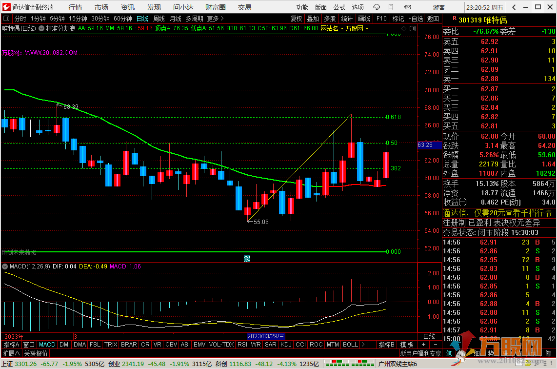Open the 市场 menu
Screen dimensions: 557x369
coord(101,7)
